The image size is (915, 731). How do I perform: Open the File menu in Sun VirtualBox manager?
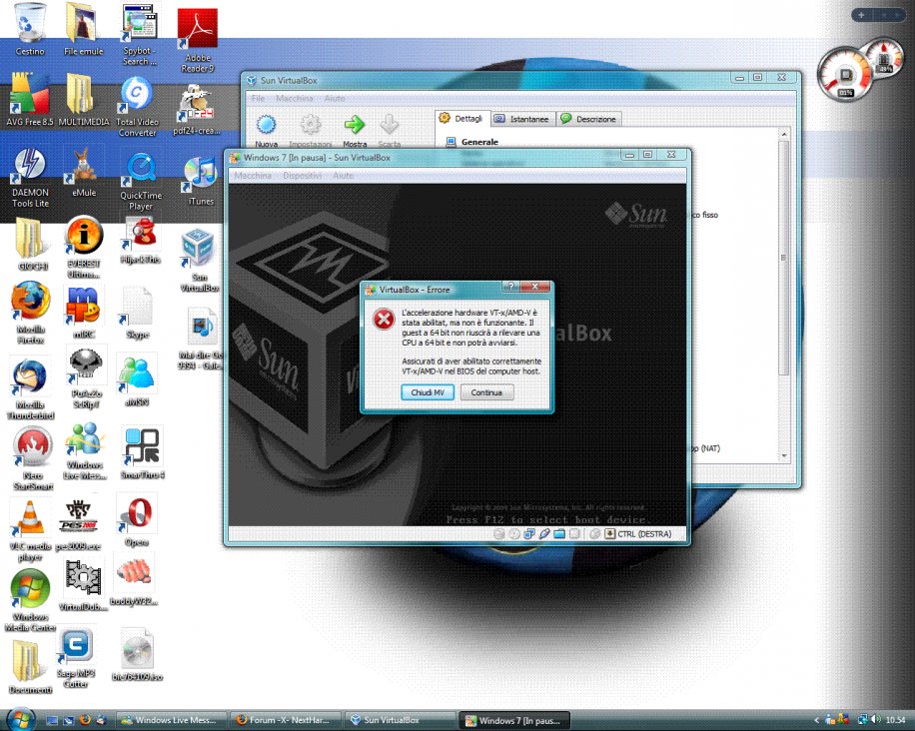coord(258,99)
